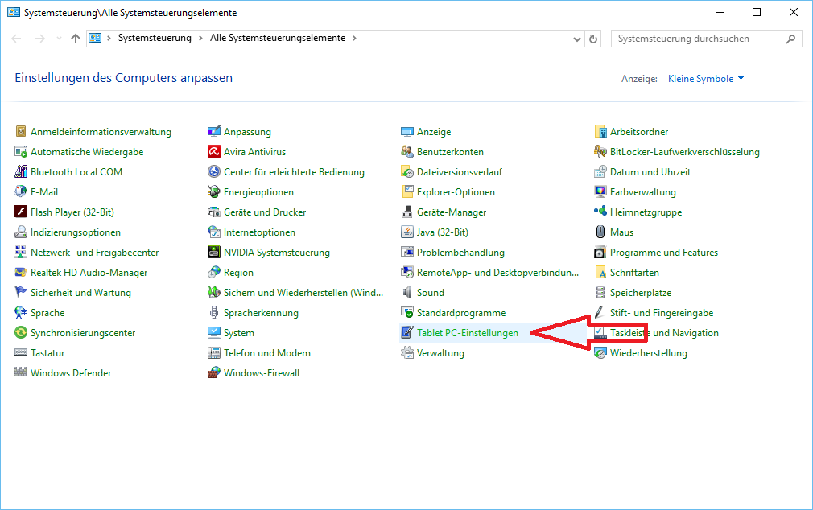
Task: Open the Kleine Symbole view dropdown
Action: point(706,79)
